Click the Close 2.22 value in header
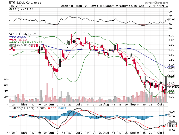 [110, 6]
